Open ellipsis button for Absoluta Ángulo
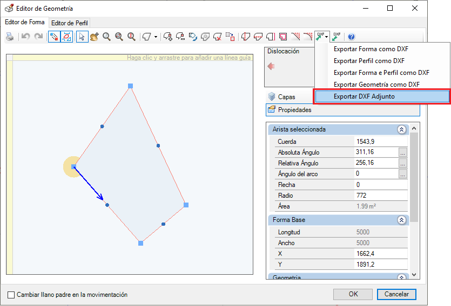The image size is (451, 306). (403, 152)
